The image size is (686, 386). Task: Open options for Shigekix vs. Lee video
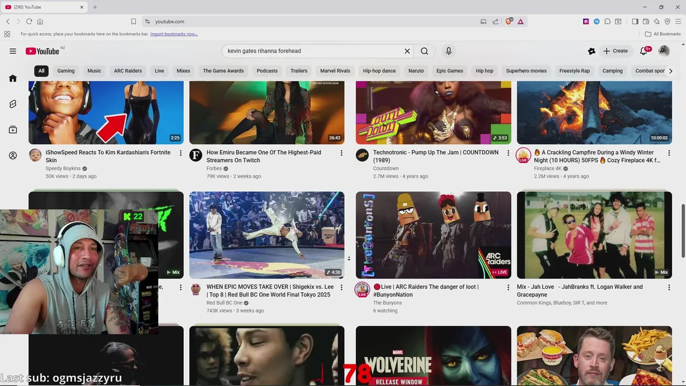tap(341, 288)
